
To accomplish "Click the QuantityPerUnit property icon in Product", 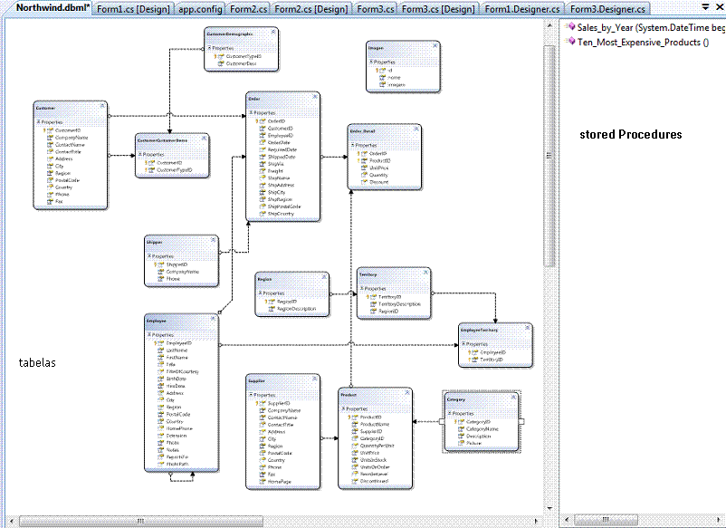I will click(355, 445).
